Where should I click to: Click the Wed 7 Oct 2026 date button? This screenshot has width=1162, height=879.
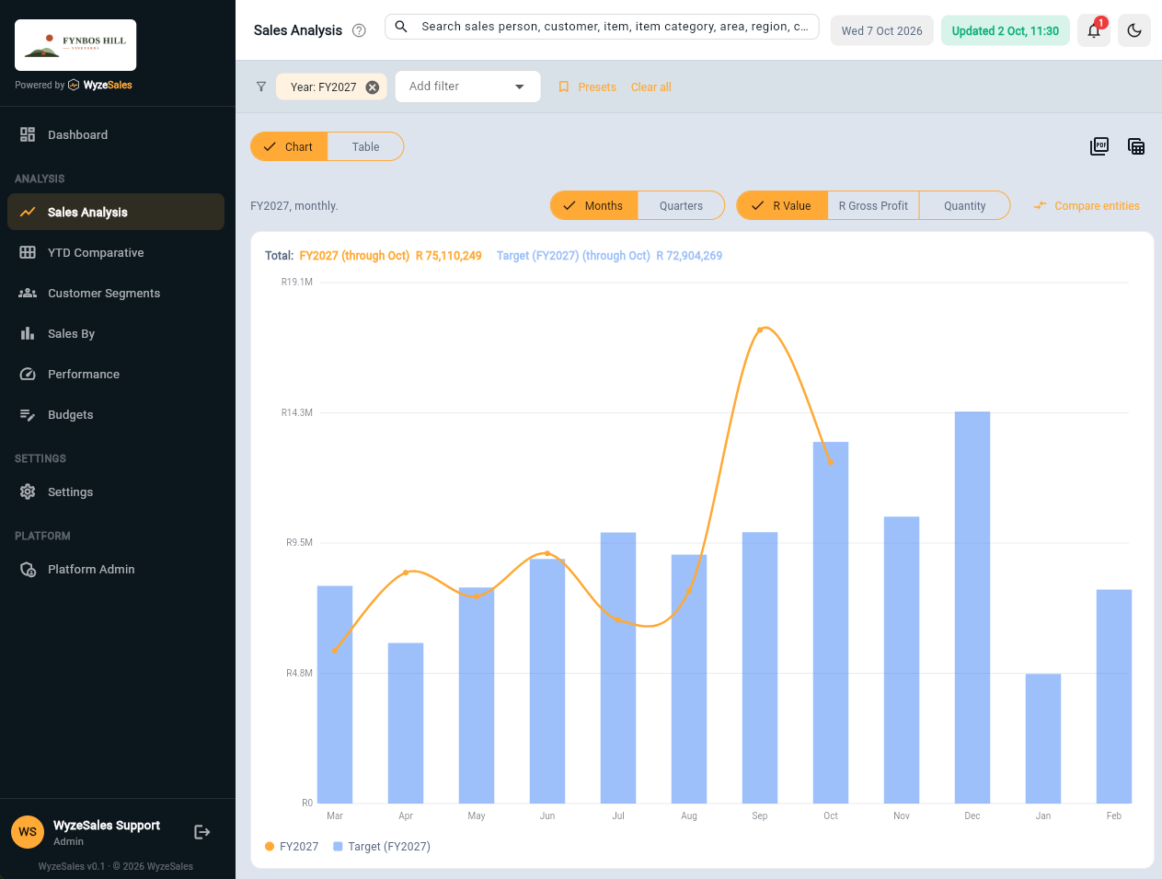point(881,30)
